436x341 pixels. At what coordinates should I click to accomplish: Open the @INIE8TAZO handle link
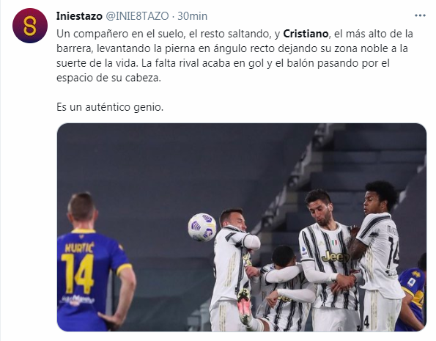[137, 16]
